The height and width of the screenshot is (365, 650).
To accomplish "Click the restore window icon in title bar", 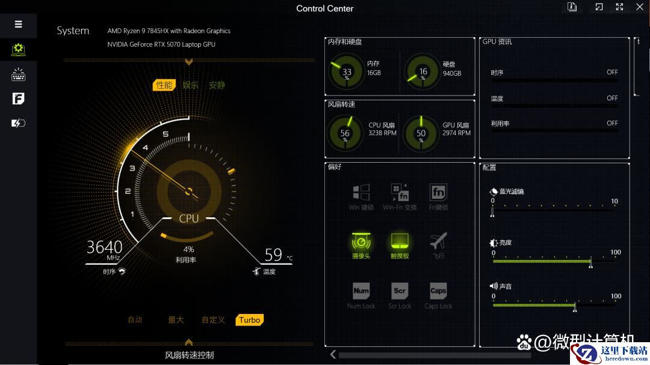I will (599, 7).
